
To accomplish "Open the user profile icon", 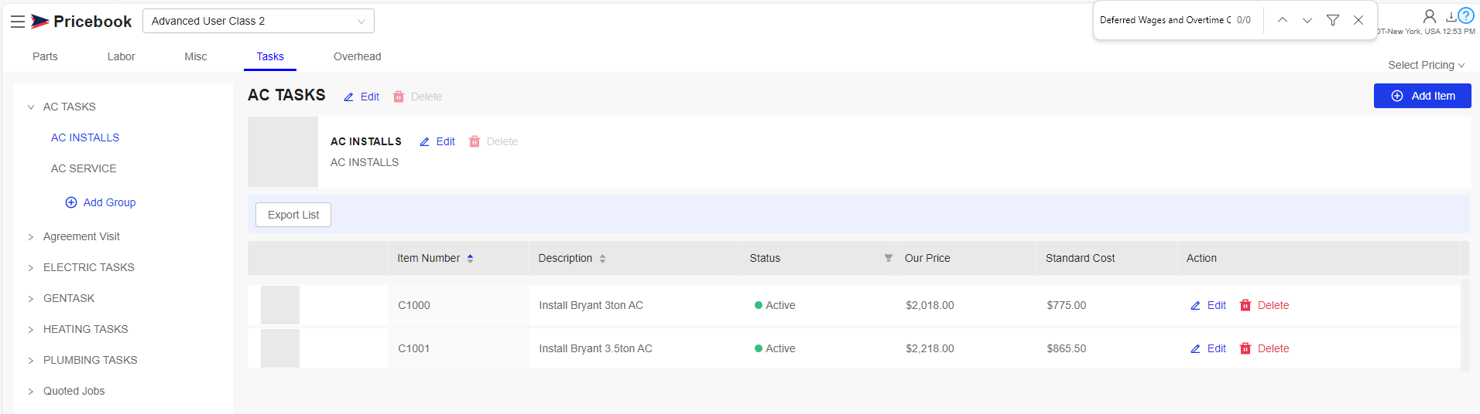I will [x=1430, y=16].
